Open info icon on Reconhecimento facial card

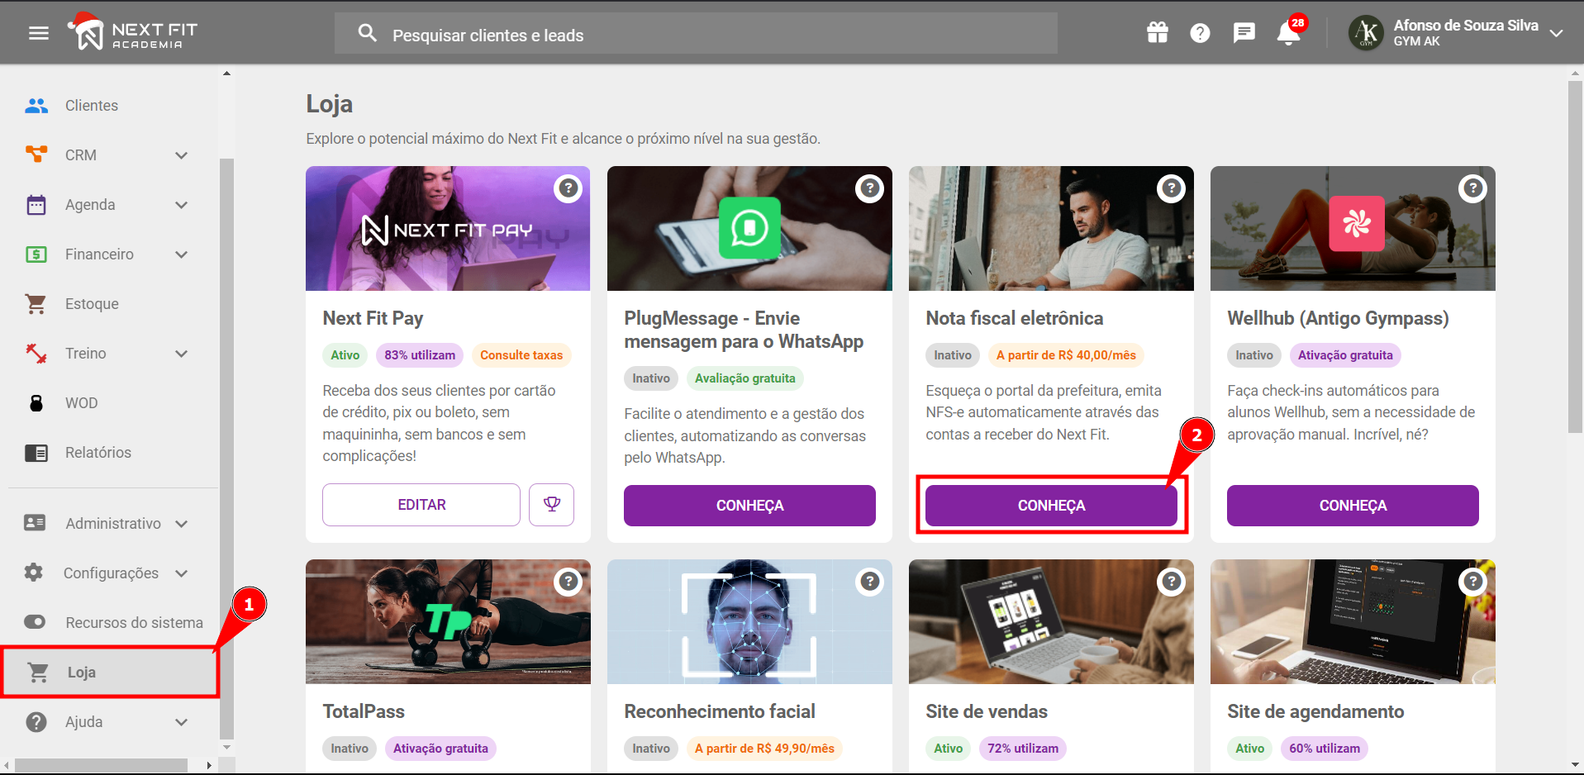[870, 582]
